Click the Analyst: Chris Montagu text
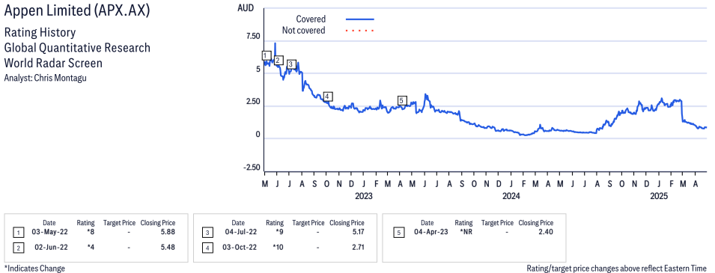The width and height of the screenshot is (715, 273). (45, 78)
